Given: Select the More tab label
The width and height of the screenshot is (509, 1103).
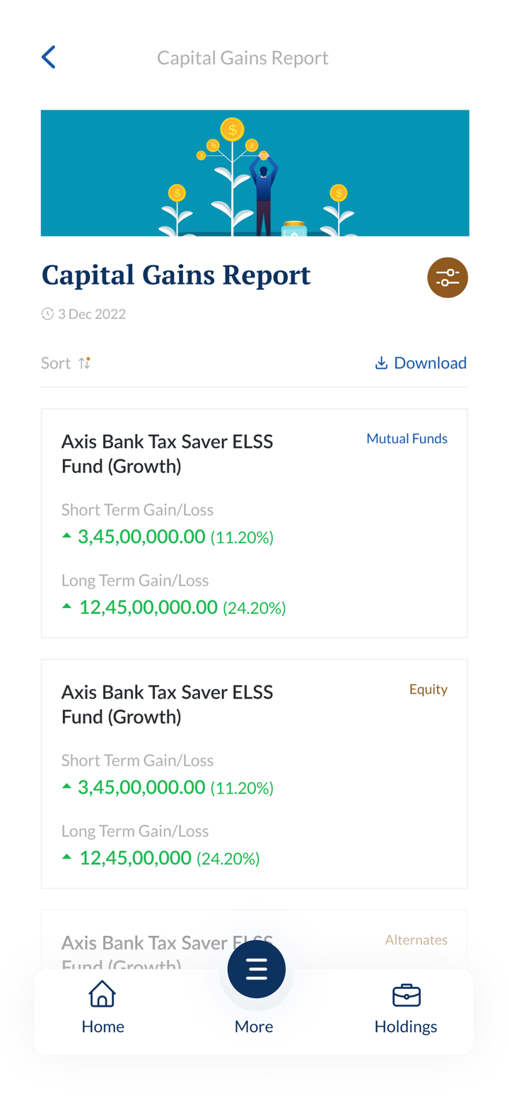Looking at the screenshot, I should 254,1027.
